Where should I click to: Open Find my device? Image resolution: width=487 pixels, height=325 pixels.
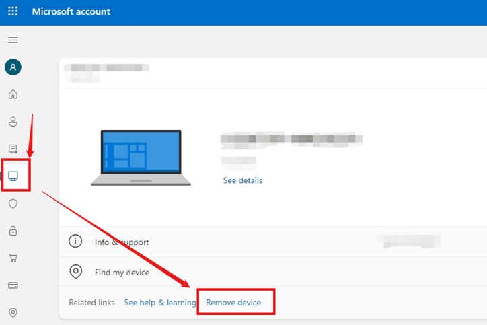point(273,272)
